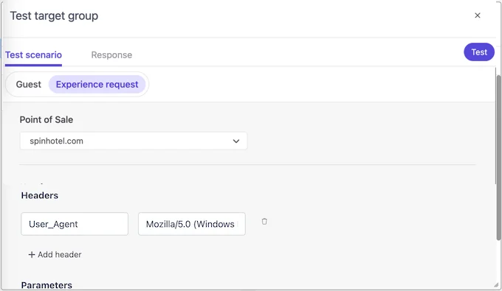The height and width of the screenshot is (291, 502).
Task: Click the Parameters section heading
Action: click(47, 285)
